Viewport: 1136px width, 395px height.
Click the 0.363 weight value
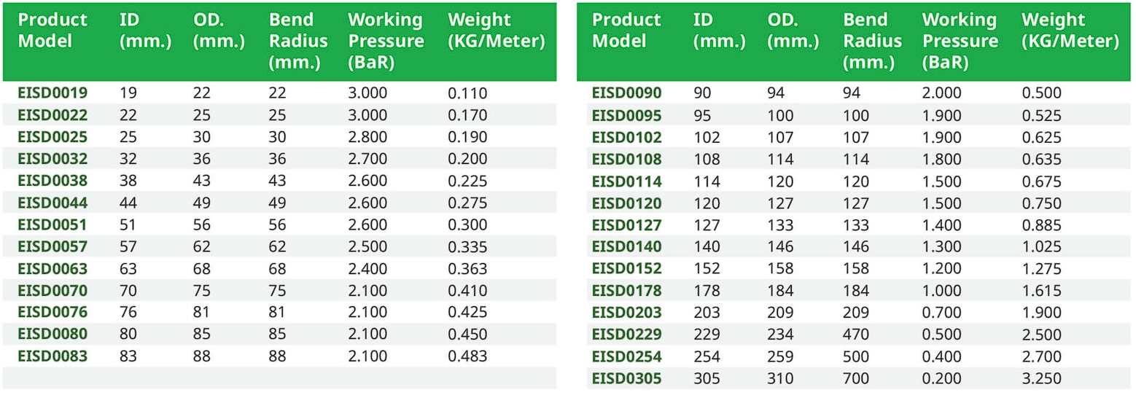pyautogui.click(x=467, y=269)
